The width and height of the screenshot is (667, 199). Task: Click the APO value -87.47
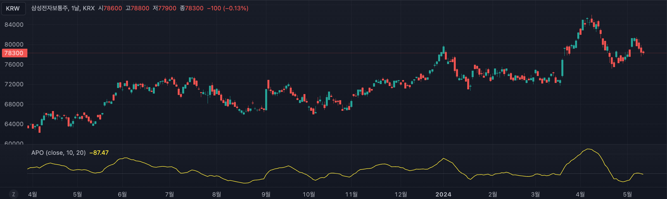99,153
